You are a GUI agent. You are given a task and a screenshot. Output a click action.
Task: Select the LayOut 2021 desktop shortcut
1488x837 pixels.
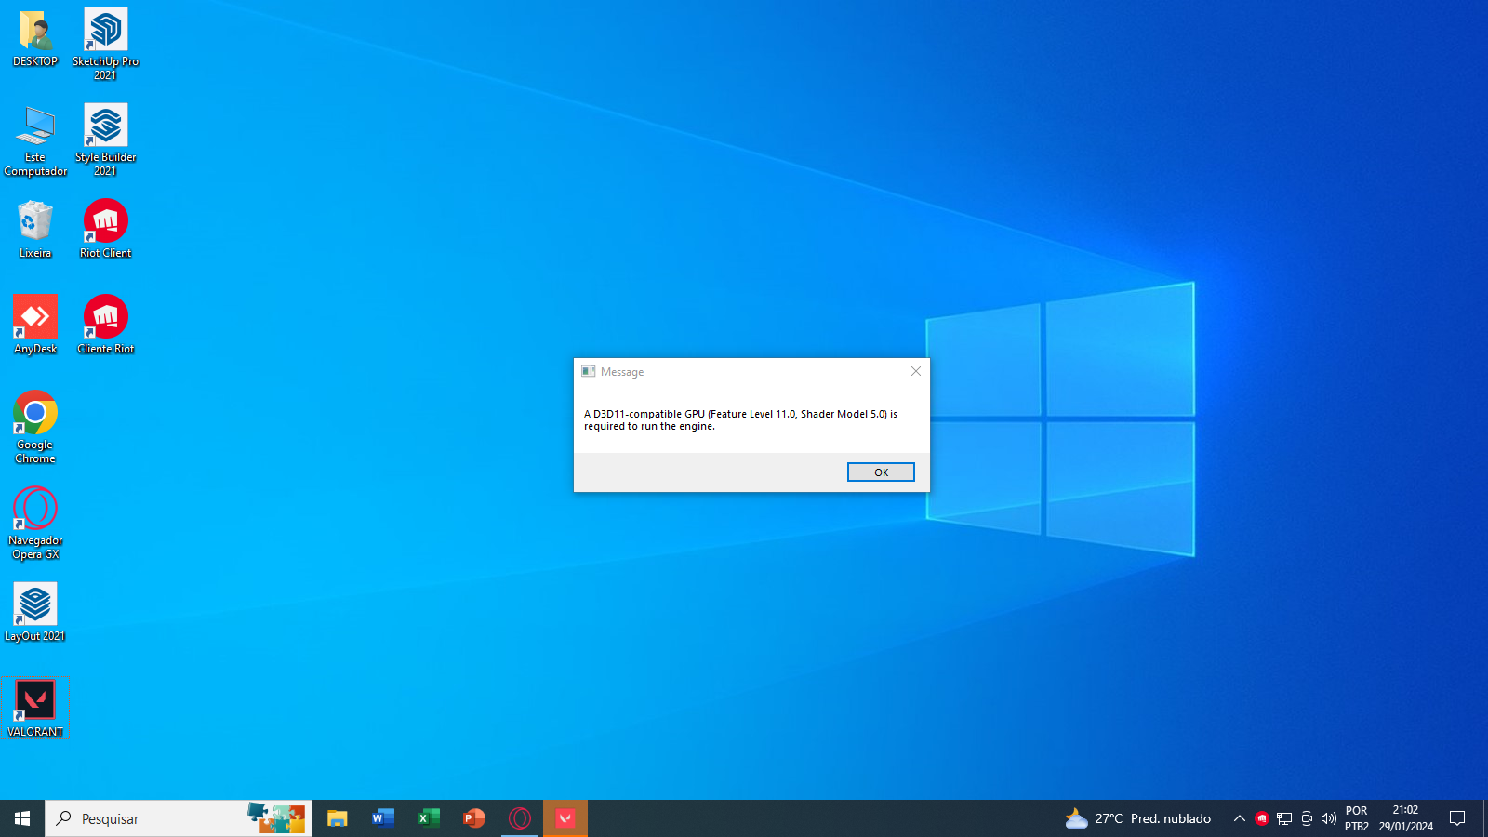35,613
